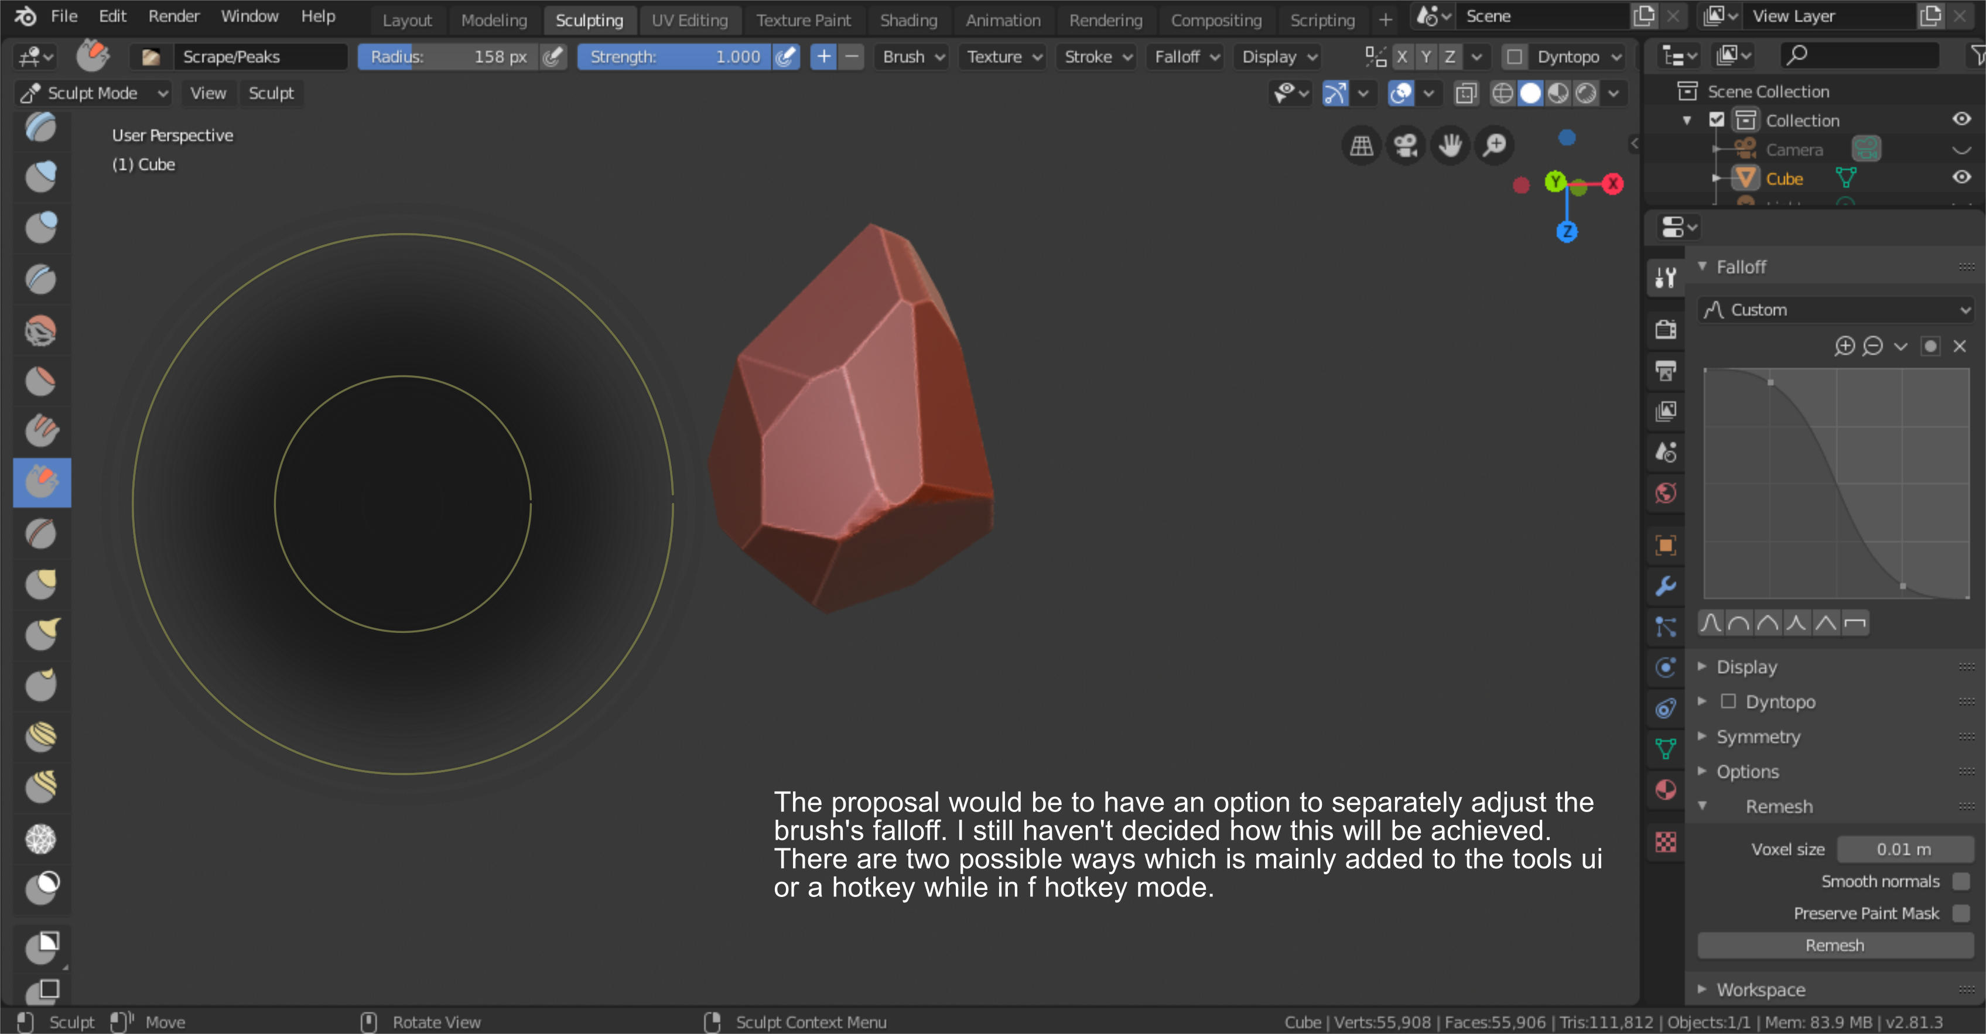Screen dimensions: 1986x1034
Task: Open the World properties tab
Action: click(1665, 493)
